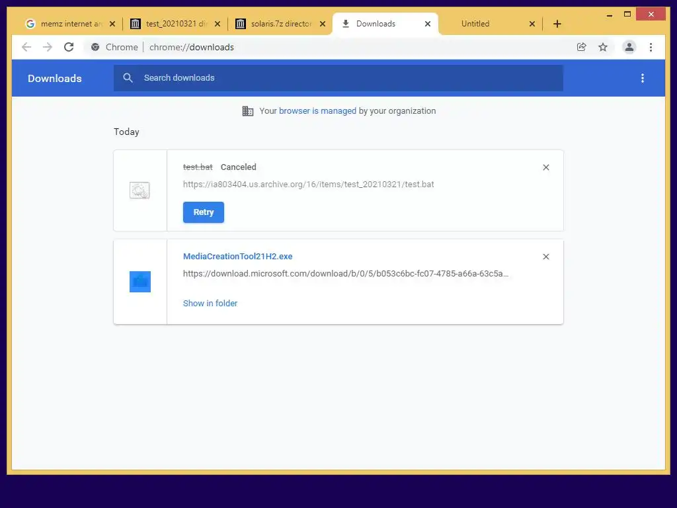Open the Downloads page more-actions menu
The height and width of the screenshot is (508, 677).
[643, 78]
